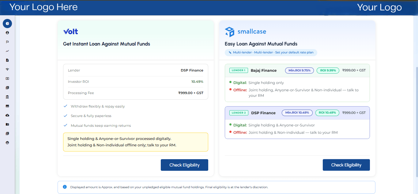
Task: Click Easy Loan Against Mutual Funds heading
Action: tap(261, 44)
